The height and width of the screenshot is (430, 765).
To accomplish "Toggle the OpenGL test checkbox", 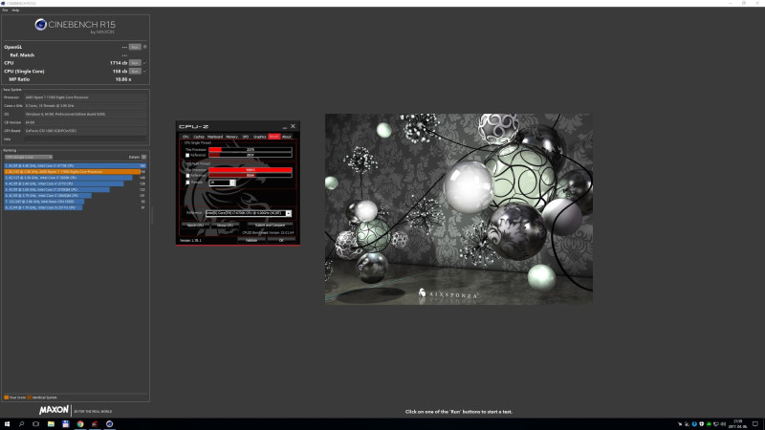I will 145,47.
